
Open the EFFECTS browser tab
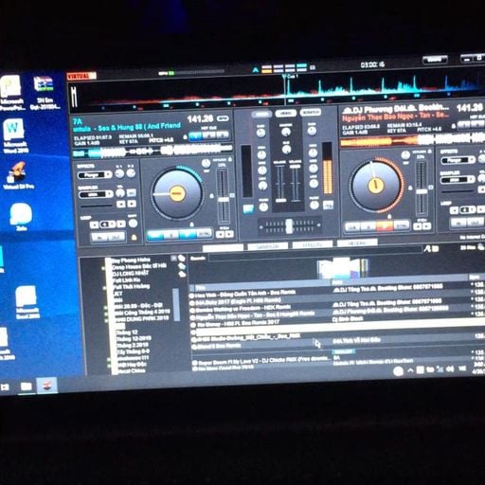click(x=313, y=245)
